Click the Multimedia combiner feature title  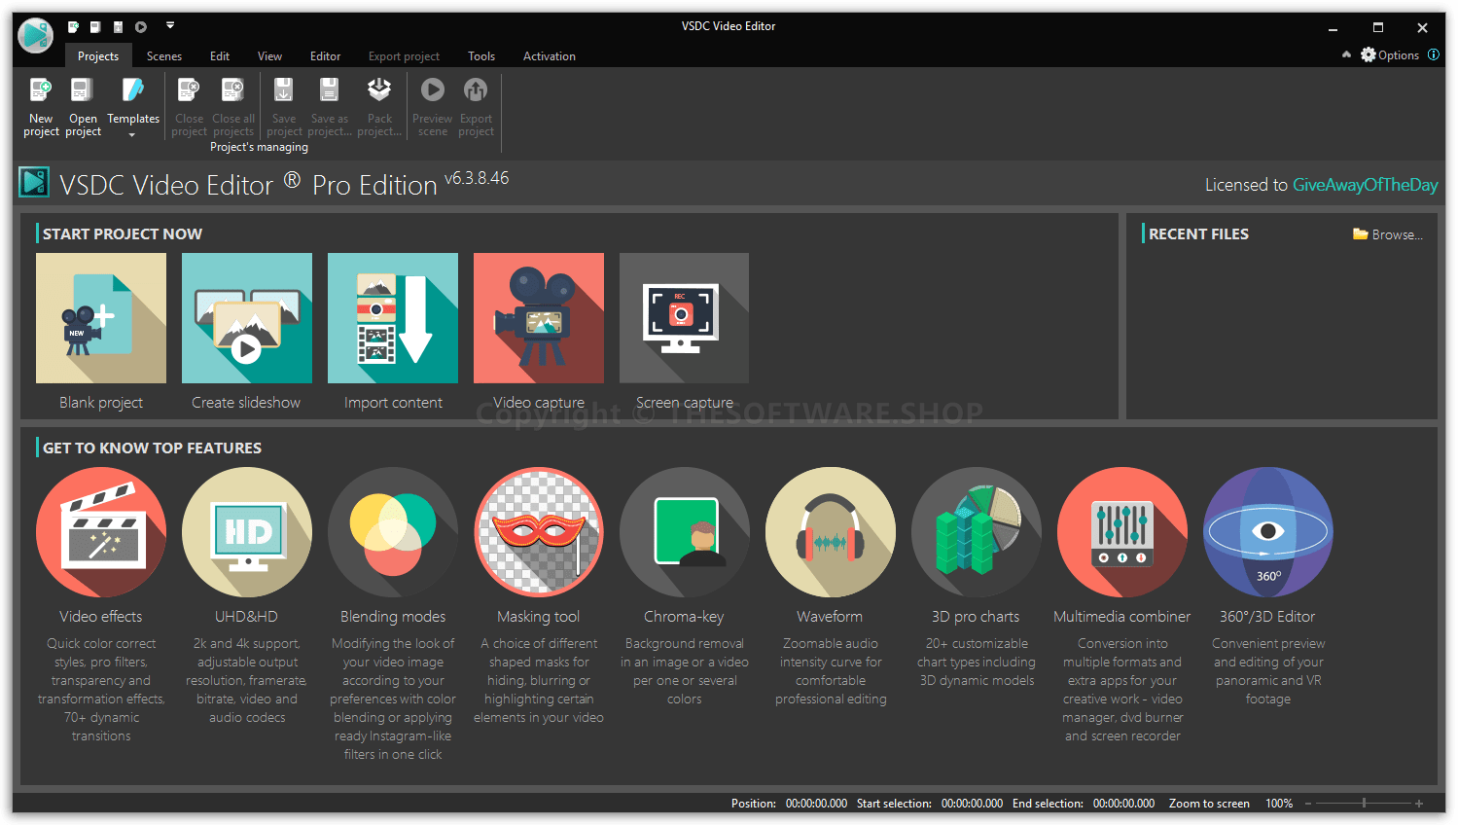pyautogui.click(x=1122, y=617)
